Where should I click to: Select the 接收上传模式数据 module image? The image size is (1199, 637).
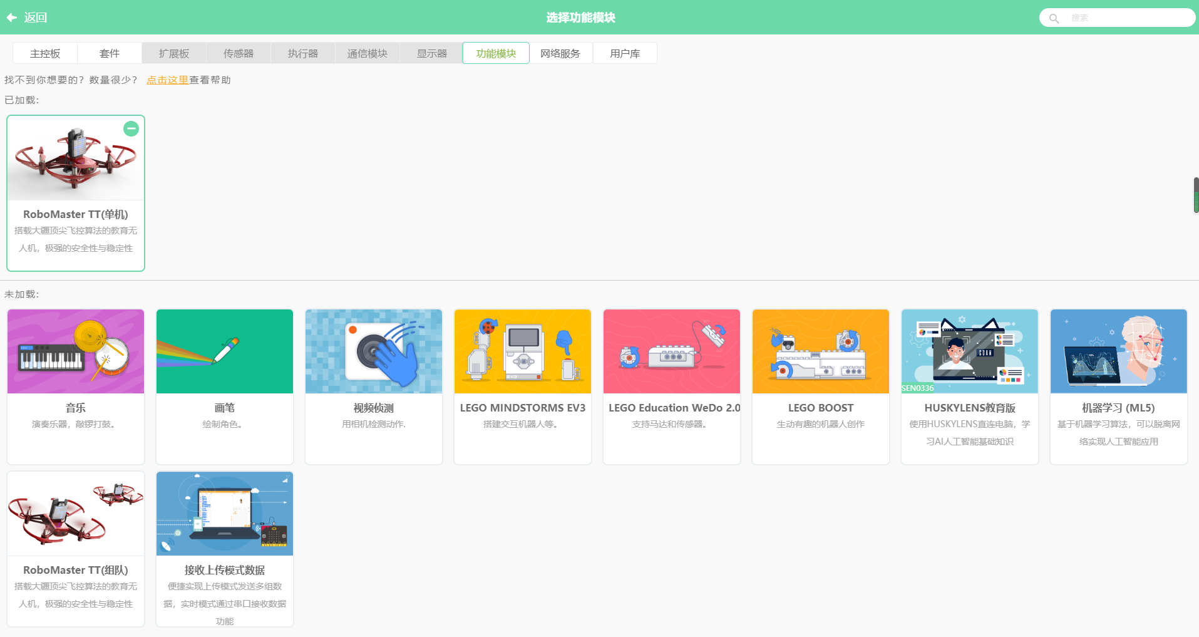(225, 514)
